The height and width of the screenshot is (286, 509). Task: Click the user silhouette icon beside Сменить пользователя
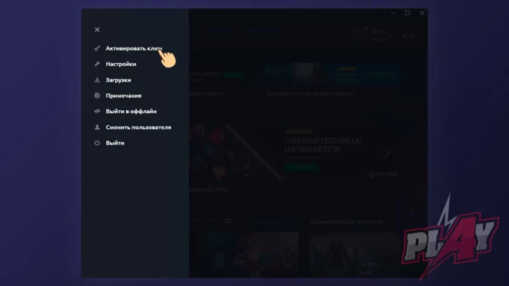click(x=97, y=127)
